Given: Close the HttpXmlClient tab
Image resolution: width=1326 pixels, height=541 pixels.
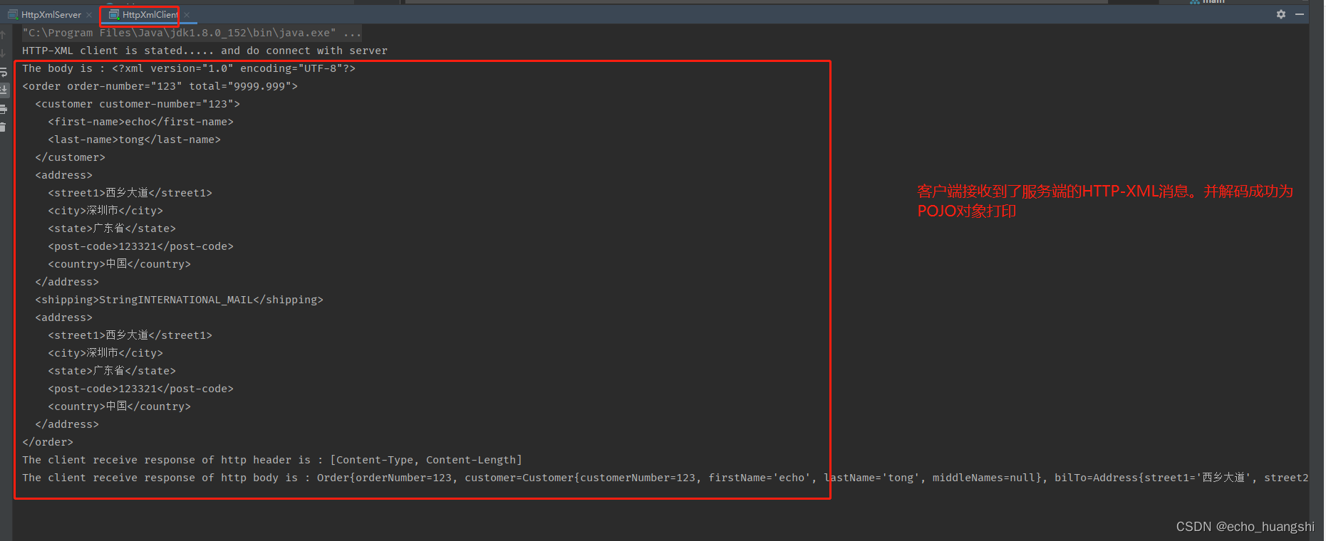Looking at the screenshot, I should [x=187, y=15].
